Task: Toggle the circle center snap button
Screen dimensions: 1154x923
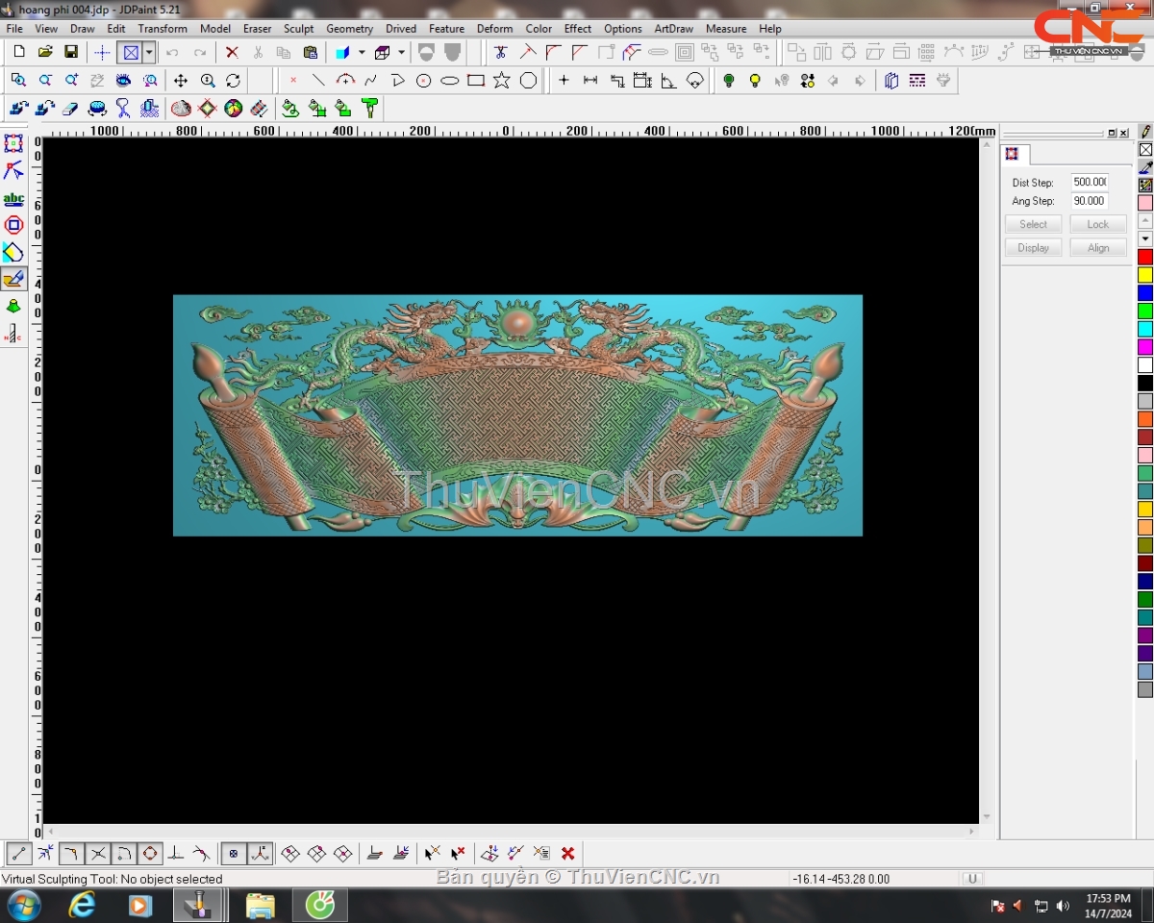Action: point(150,853)
